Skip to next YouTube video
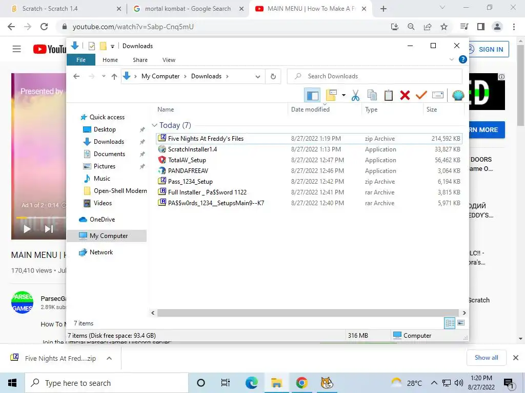Screen dimensions: 525x393 coord(49,229)
